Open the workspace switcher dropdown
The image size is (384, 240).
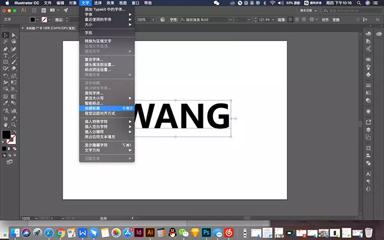click(308, 10)
